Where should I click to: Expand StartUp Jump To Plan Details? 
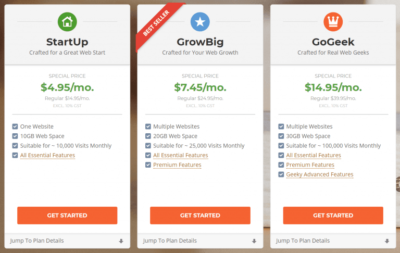point(67,241)
